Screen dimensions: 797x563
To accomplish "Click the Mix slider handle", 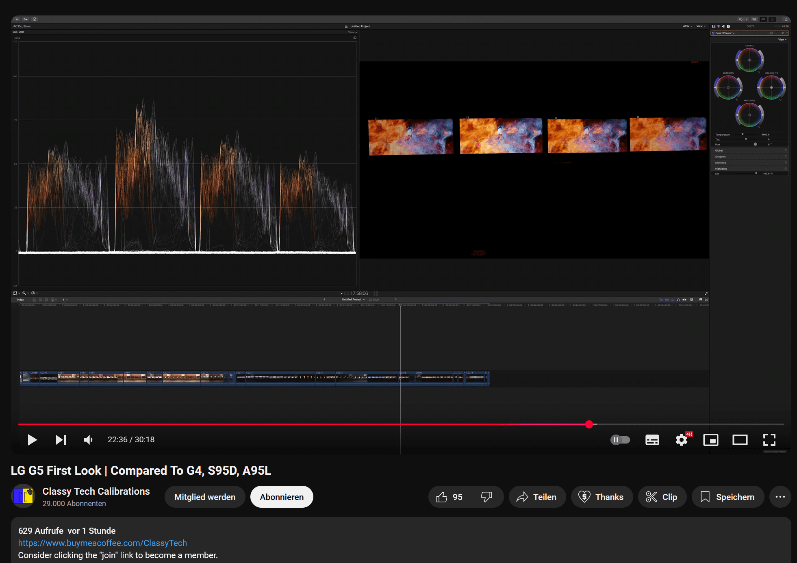I will pyautogui.click(x=756, y=173).
